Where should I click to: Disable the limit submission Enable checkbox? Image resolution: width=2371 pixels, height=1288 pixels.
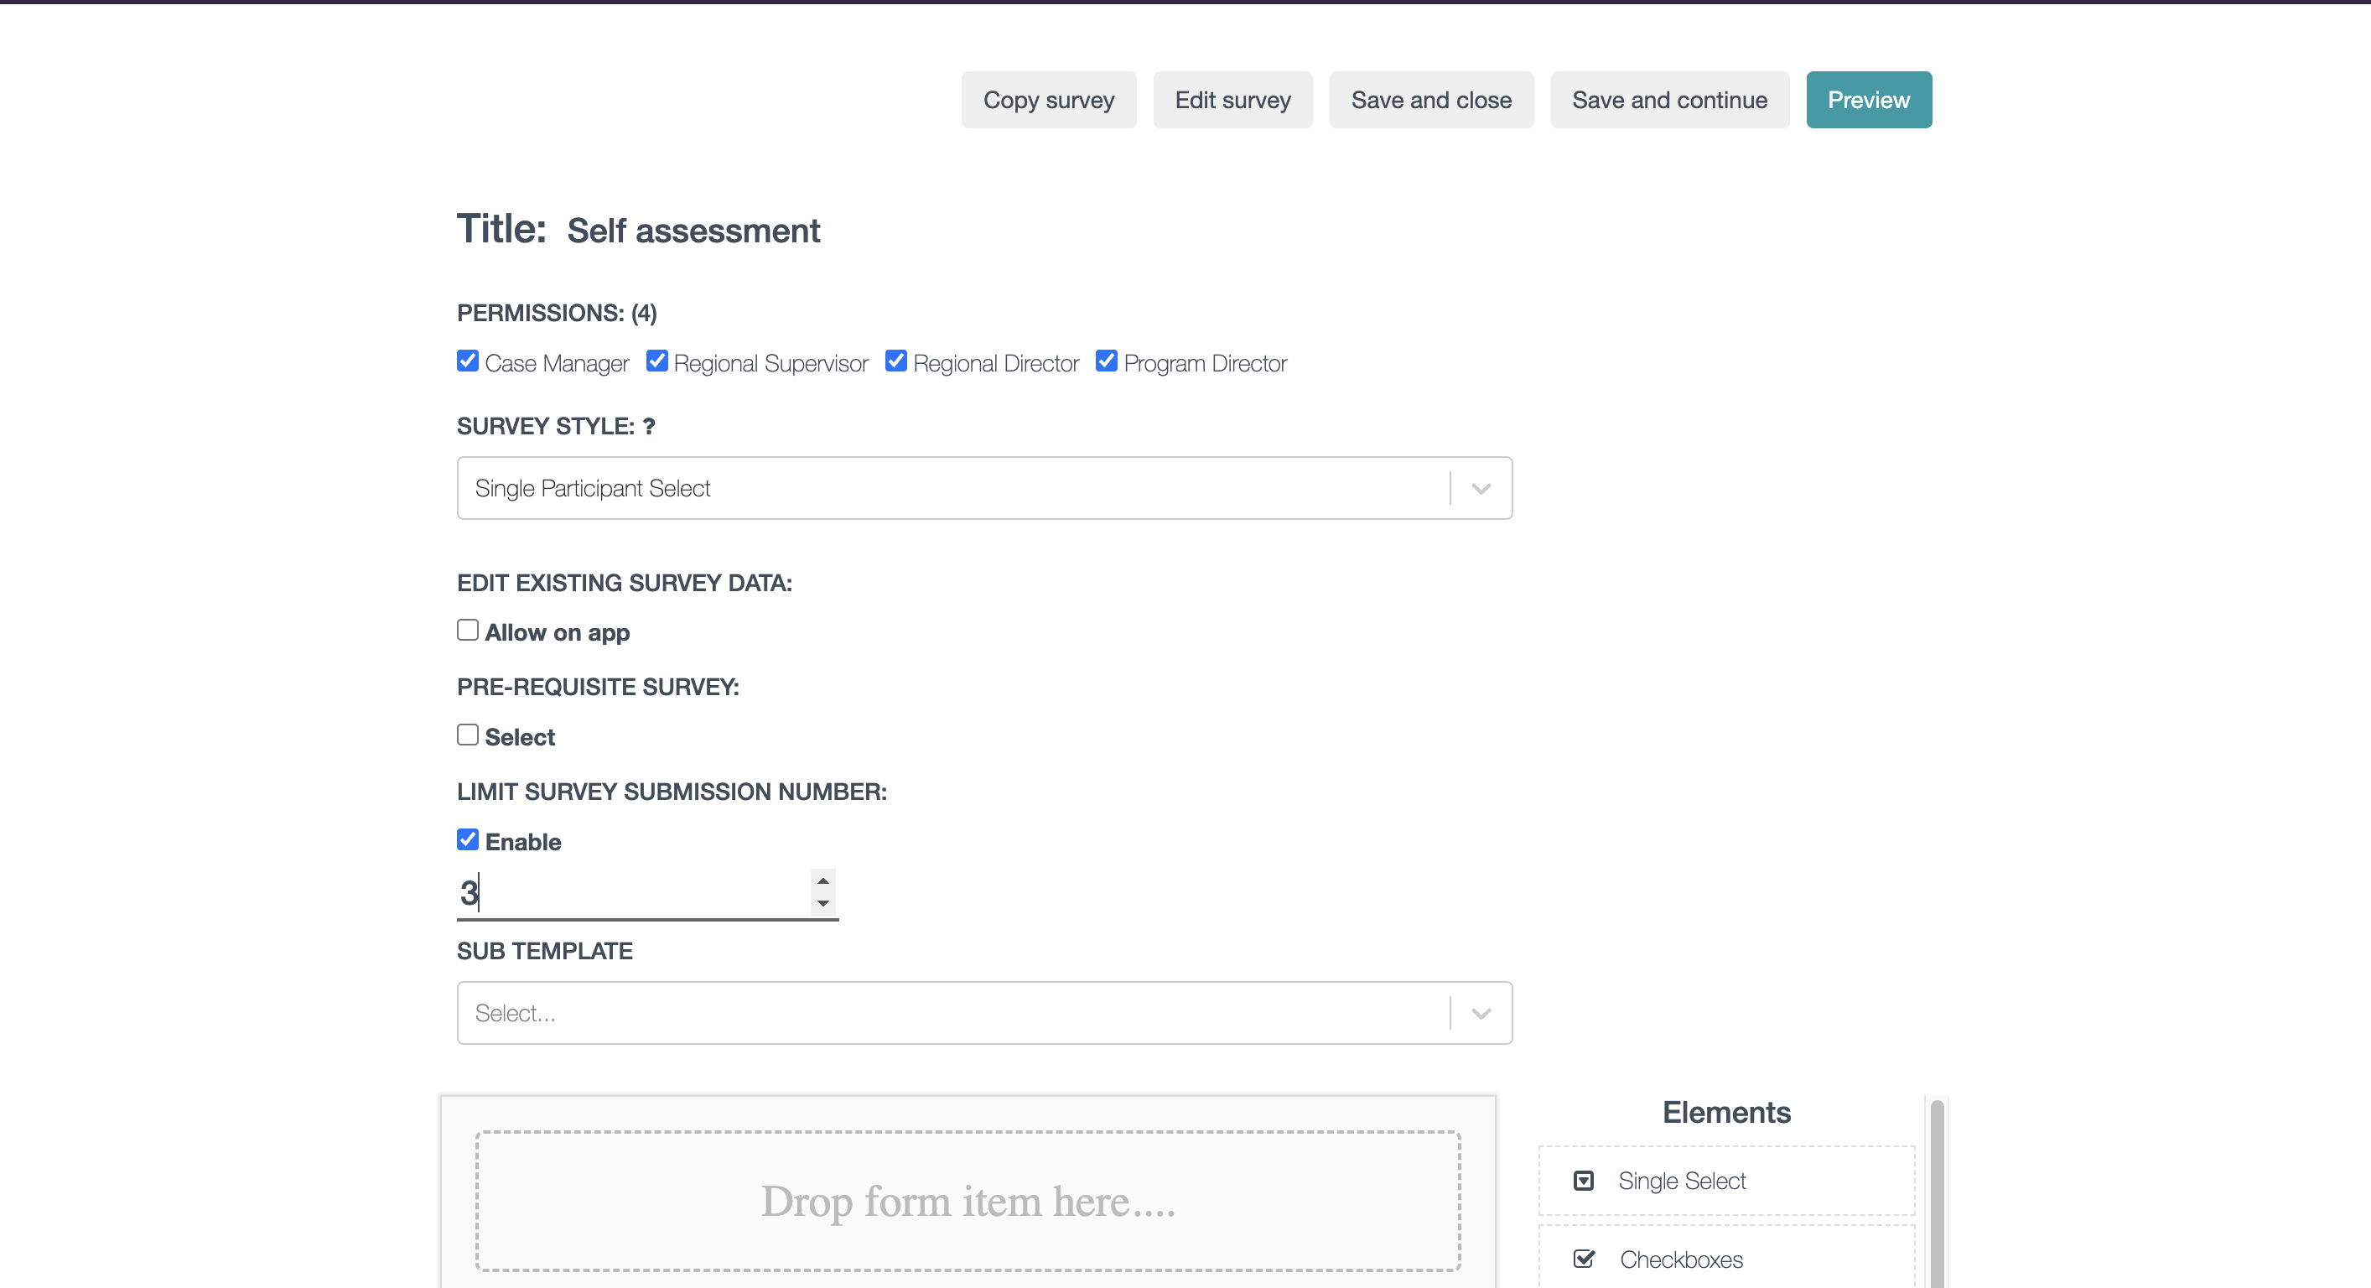[x=468, y=839]
